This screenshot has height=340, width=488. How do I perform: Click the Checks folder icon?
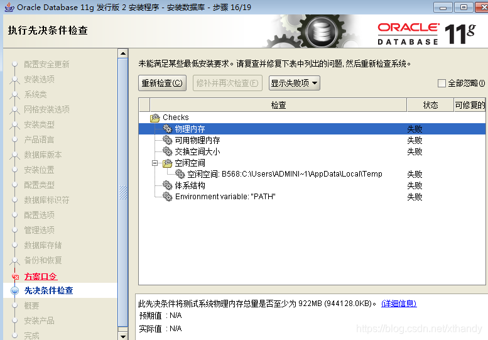pos(155,118)
